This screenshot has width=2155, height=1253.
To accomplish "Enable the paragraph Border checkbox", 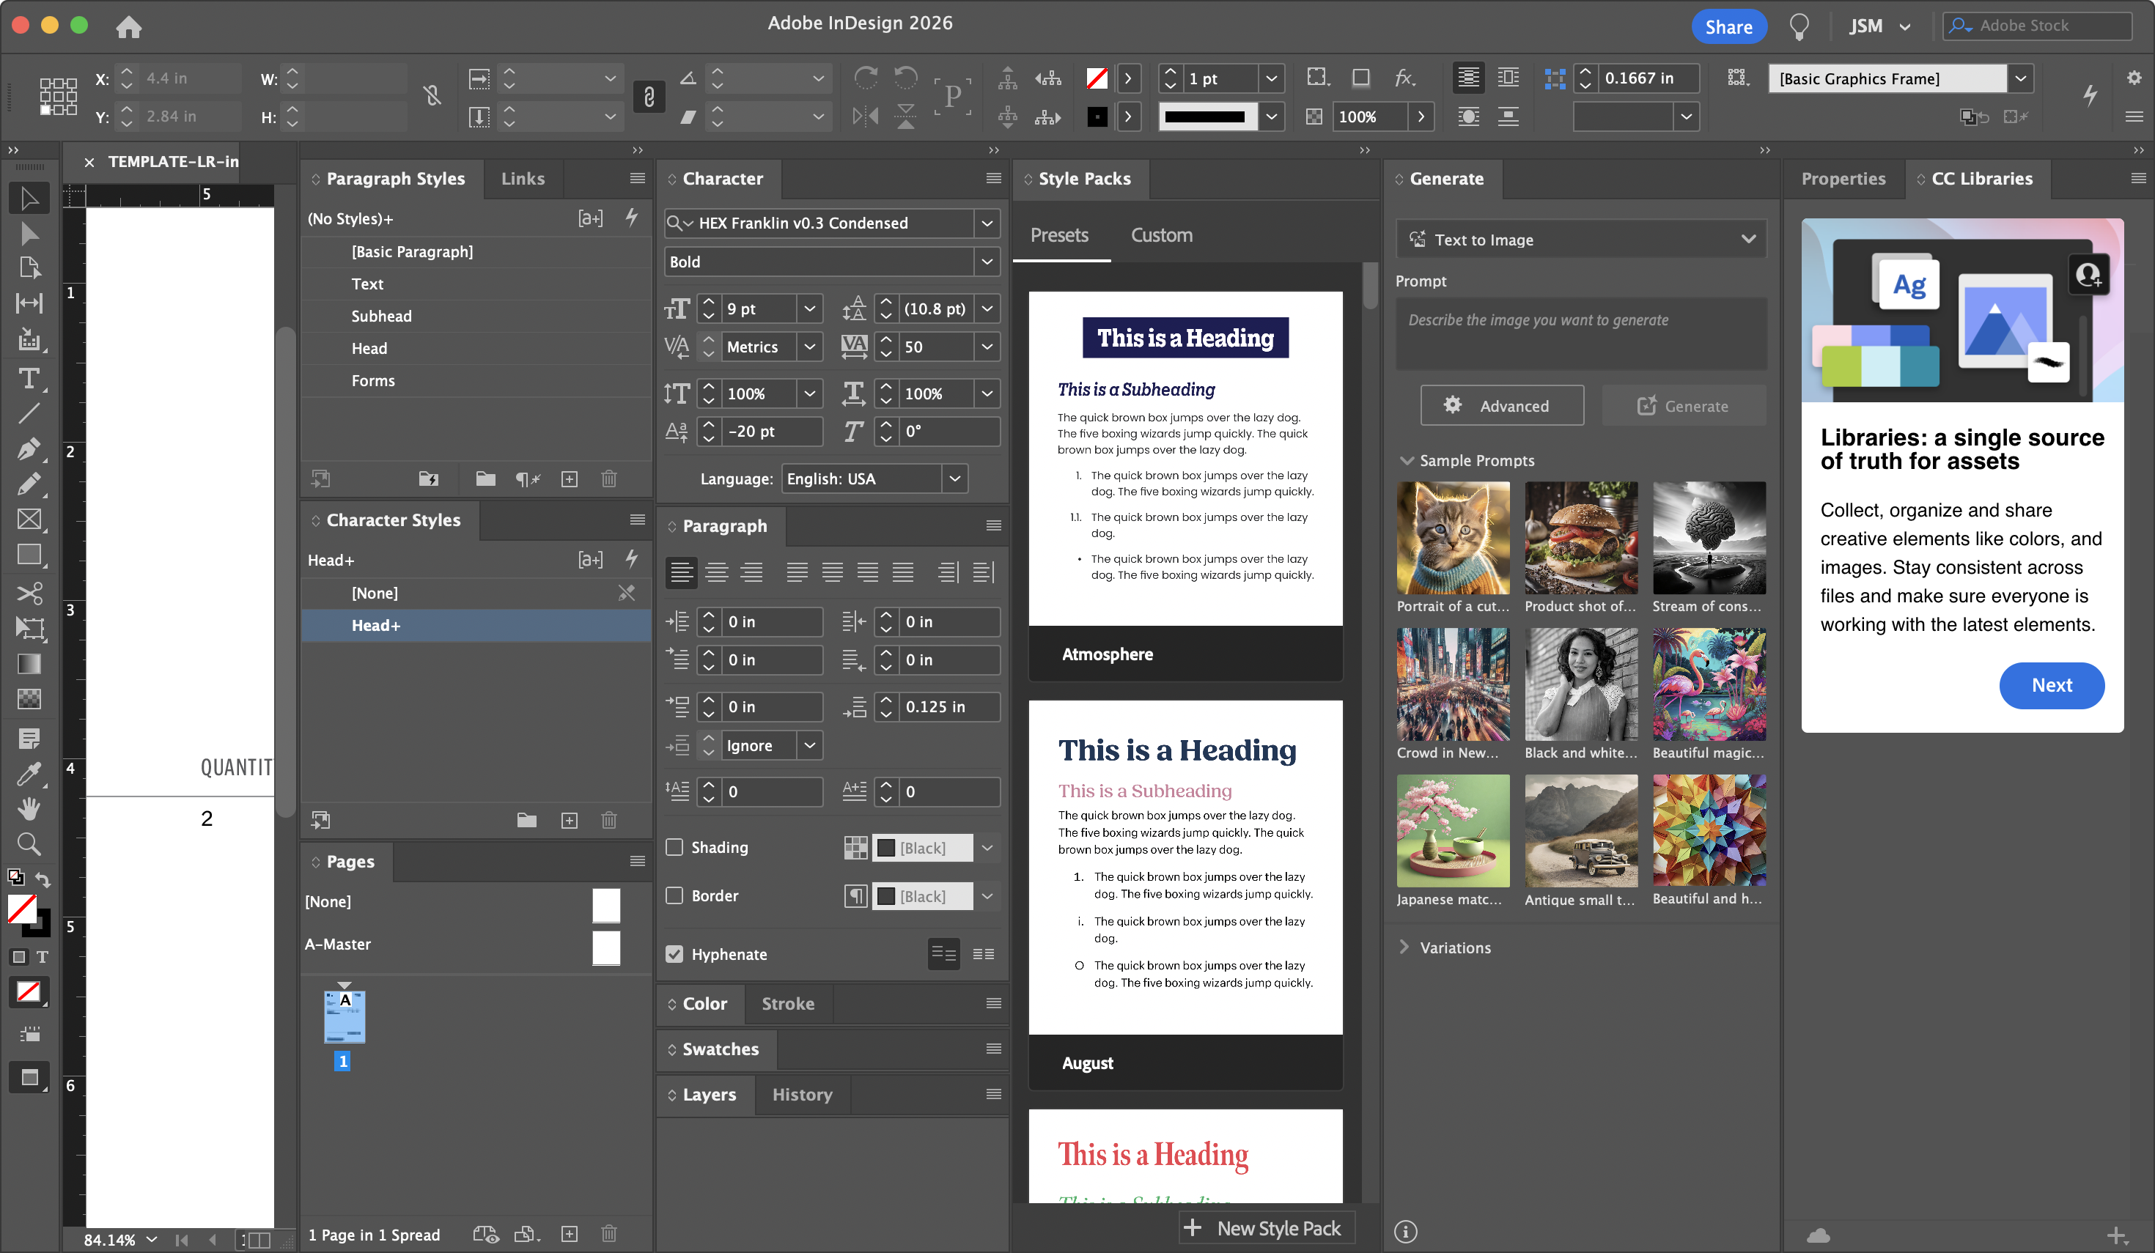I will click(674, 895).
